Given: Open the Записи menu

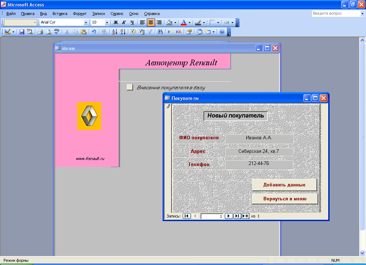Looking at the screenshot, I should coord(99,14).
